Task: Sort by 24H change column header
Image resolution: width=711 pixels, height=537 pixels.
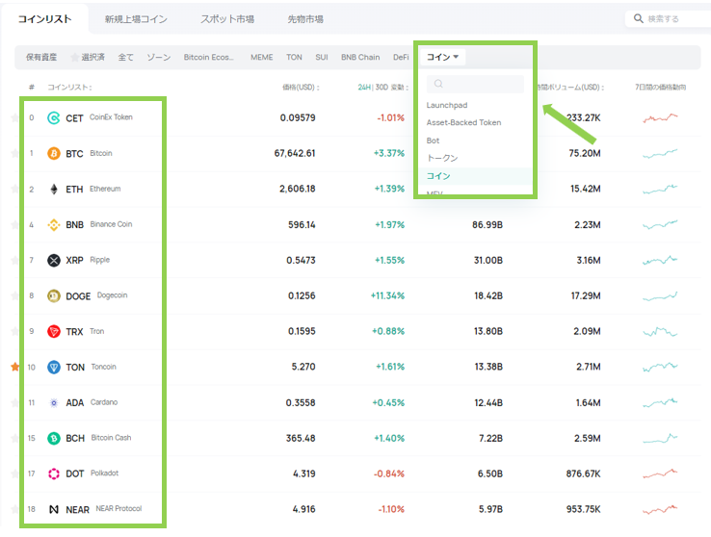Action: [363, 87]
